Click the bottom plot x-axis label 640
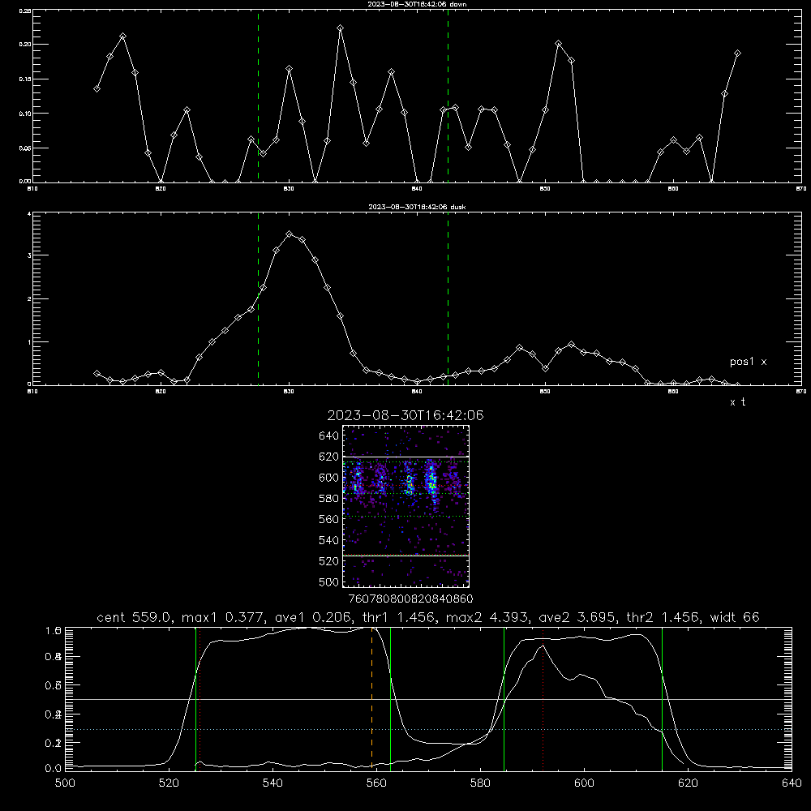 click(792, 783)
